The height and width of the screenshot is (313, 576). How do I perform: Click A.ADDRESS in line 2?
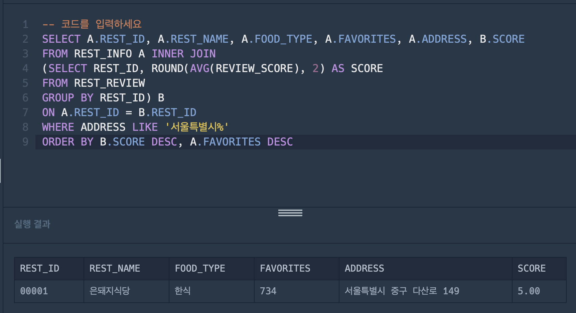tap(438, 39)
